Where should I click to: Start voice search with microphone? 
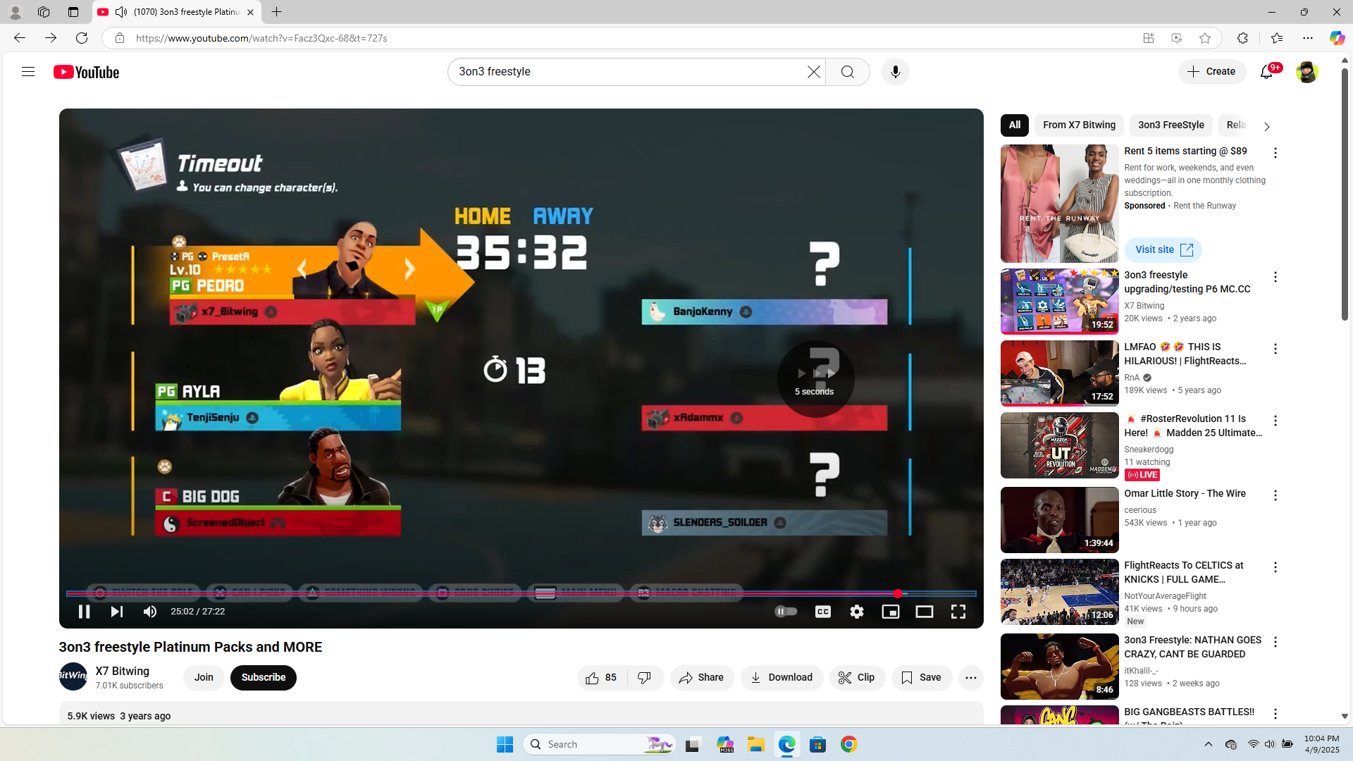896,72
